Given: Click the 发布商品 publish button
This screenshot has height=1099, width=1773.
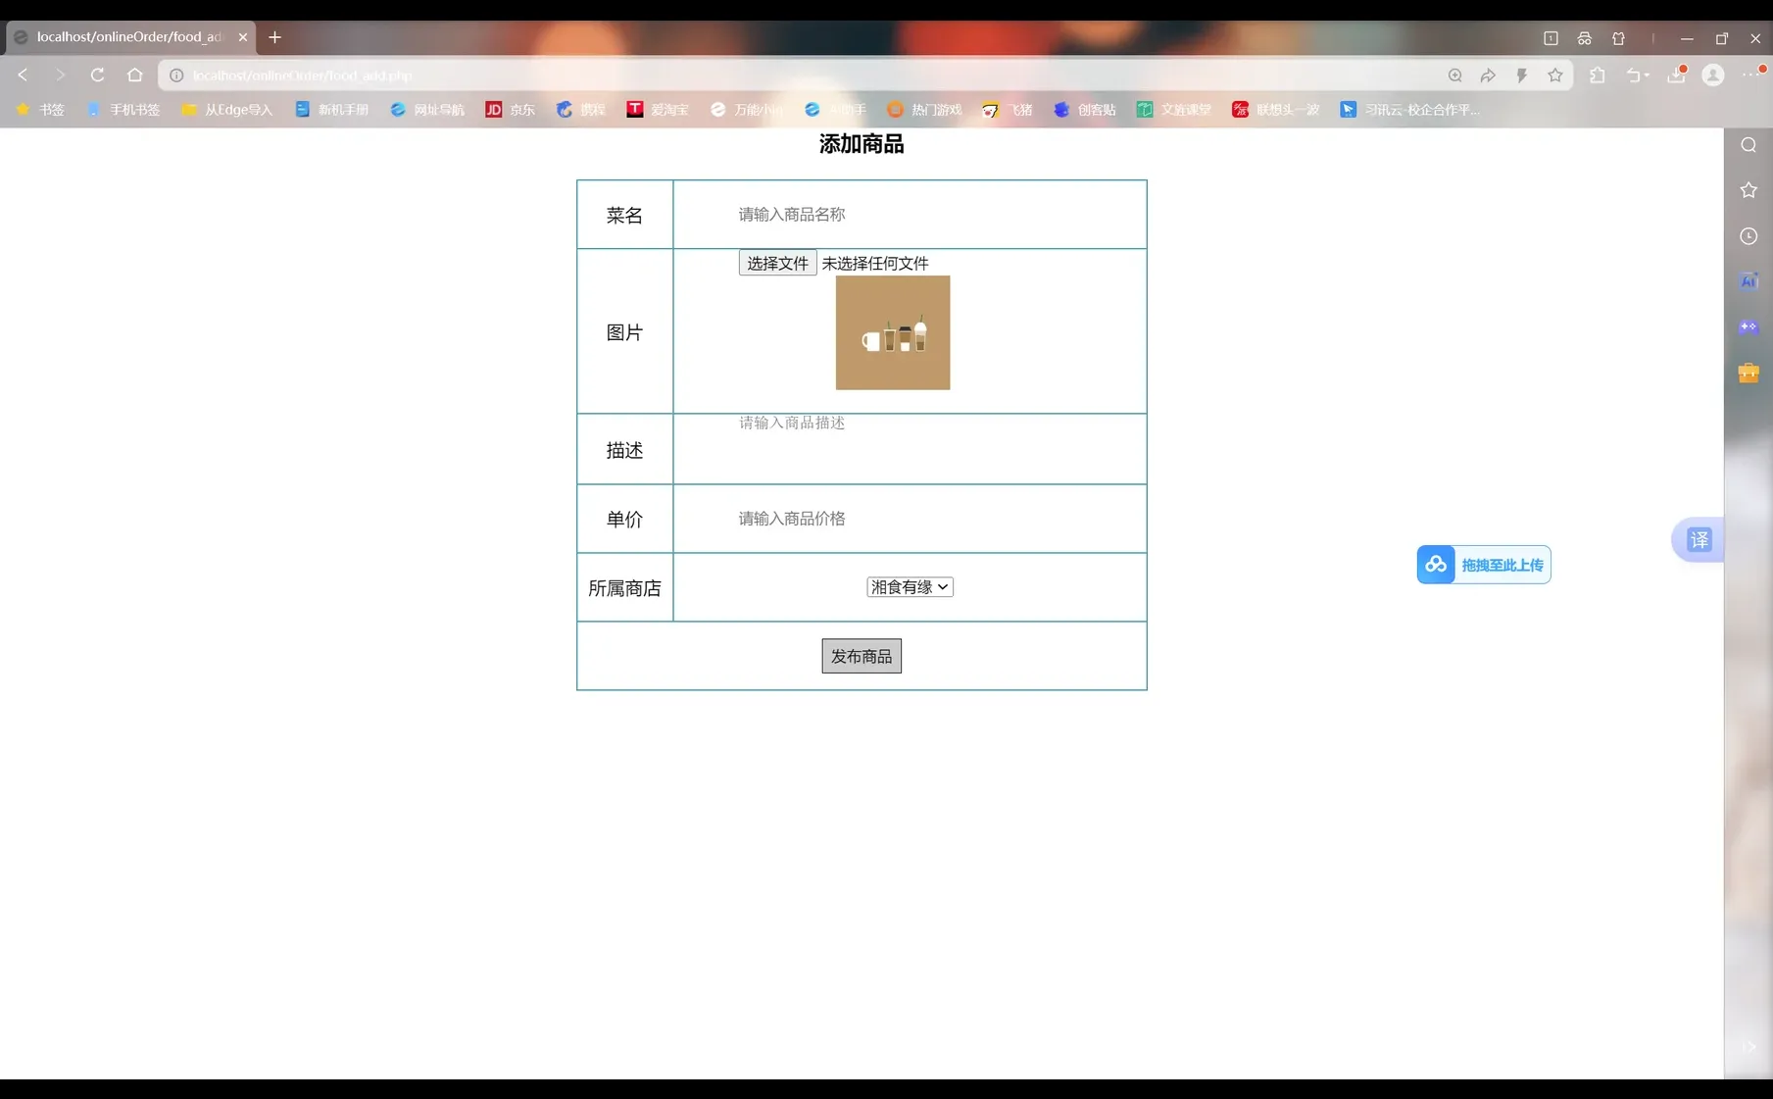Looking at the screenshot, I should 861,656.
